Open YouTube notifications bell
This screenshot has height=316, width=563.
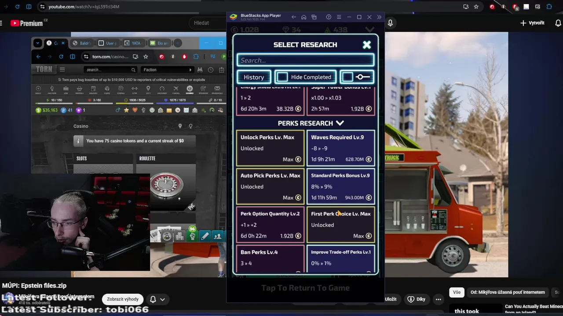tap(558, 23)
